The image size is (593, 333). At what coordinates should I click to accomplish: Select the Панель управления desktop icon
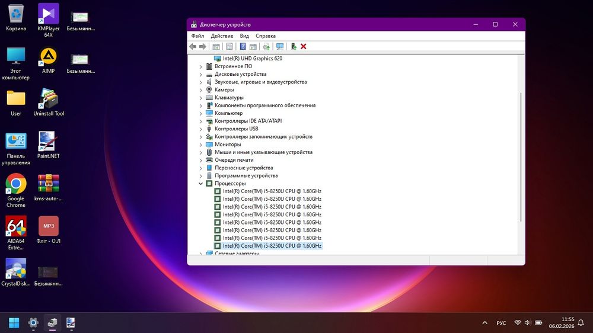16,149
